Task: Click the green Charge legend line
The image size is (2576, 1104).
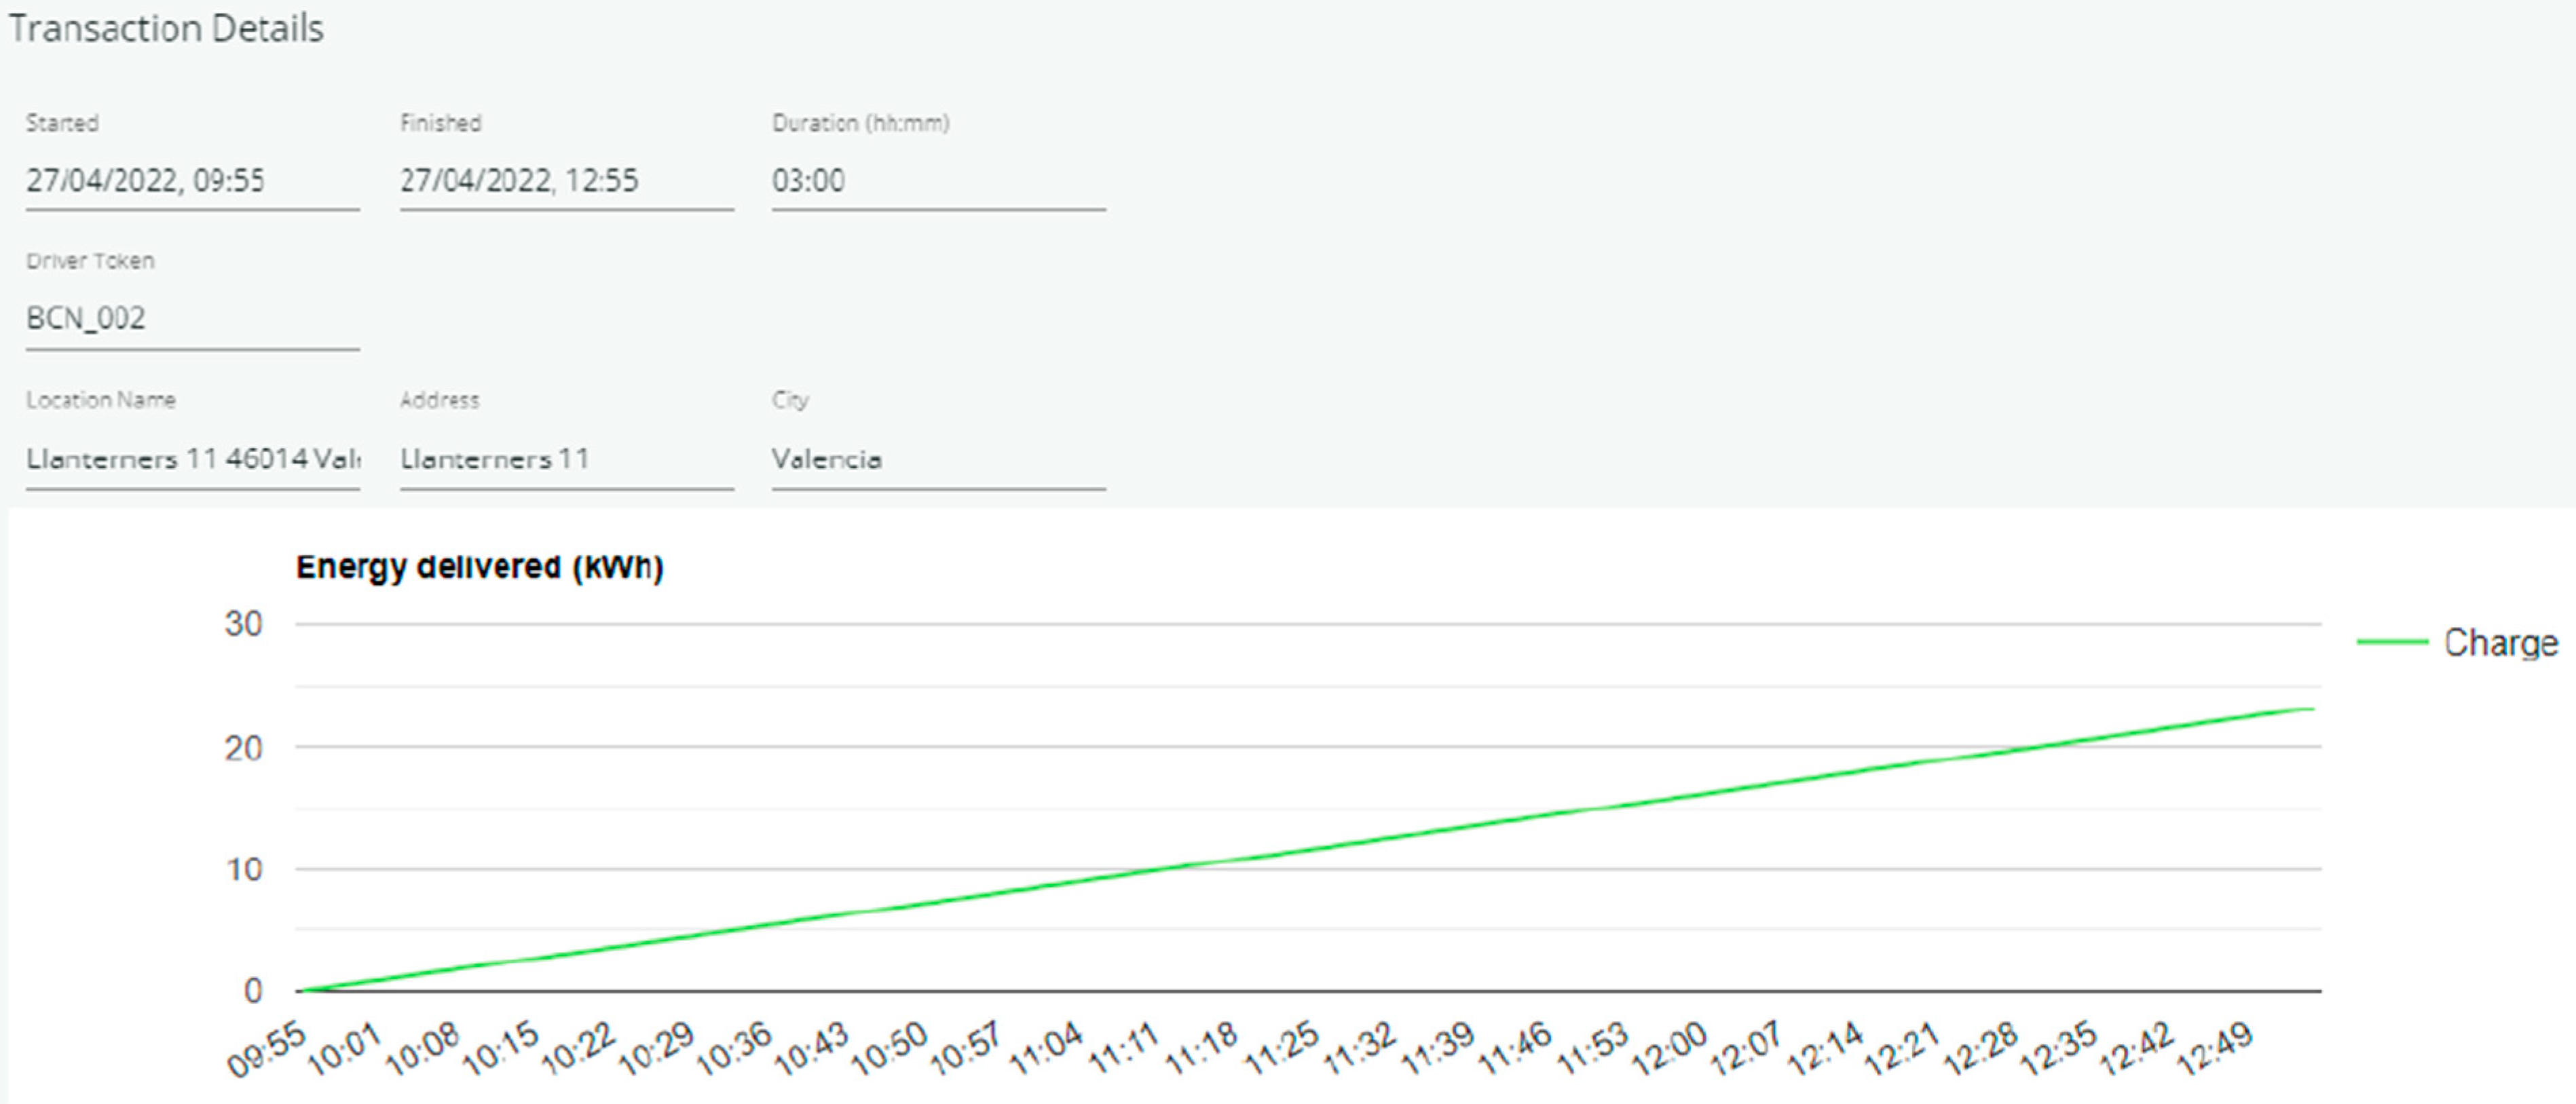Action: tap(2391, 642)
